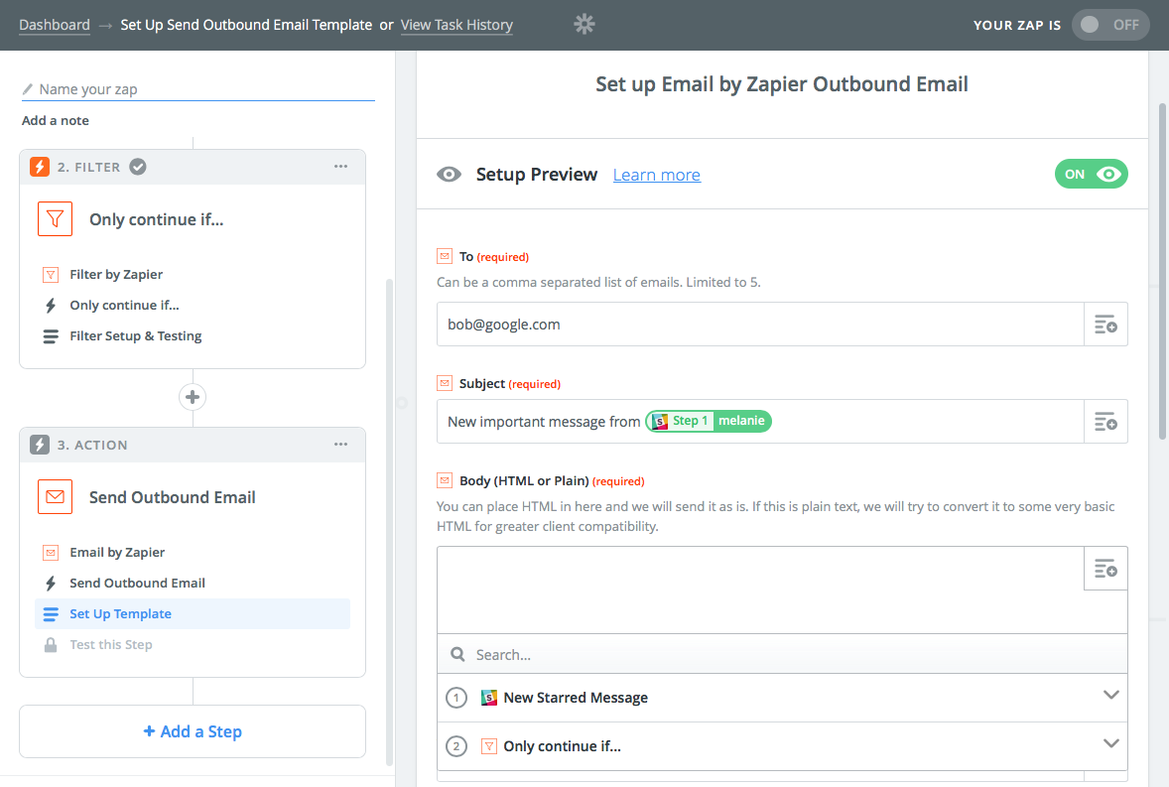Click the lock icon beside Test this Step
Viewport: 1169px width, 787px height.
pos(51,645)
